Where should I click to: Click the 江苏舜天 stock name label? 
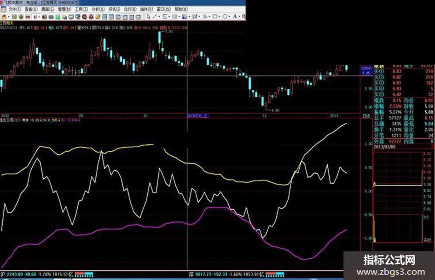click(6, 23)
